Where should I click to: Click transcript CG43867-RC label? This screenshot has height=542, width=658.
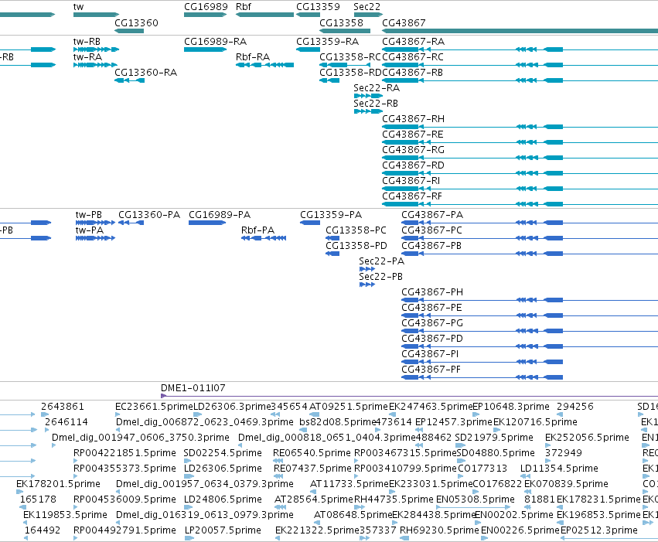[413, 57]
